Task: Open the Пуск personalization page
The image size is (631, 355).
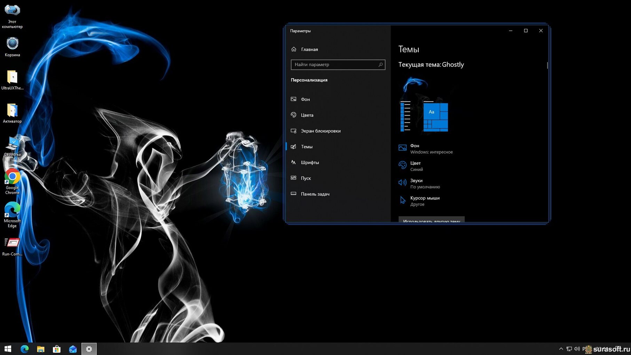Action: (306, 178)
